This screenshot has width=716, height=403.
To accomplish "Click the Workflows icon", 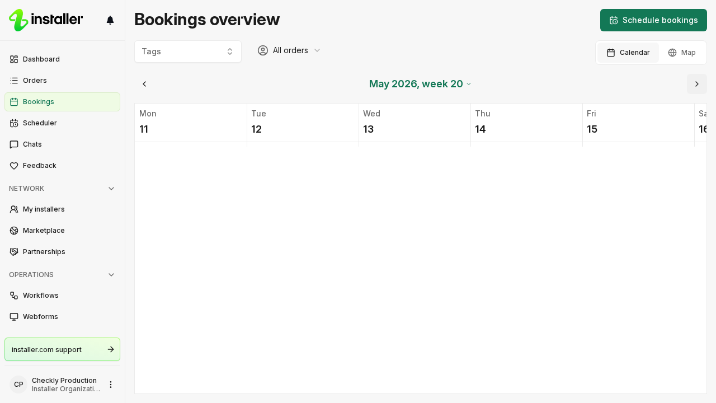I will (x=14, y=296).
